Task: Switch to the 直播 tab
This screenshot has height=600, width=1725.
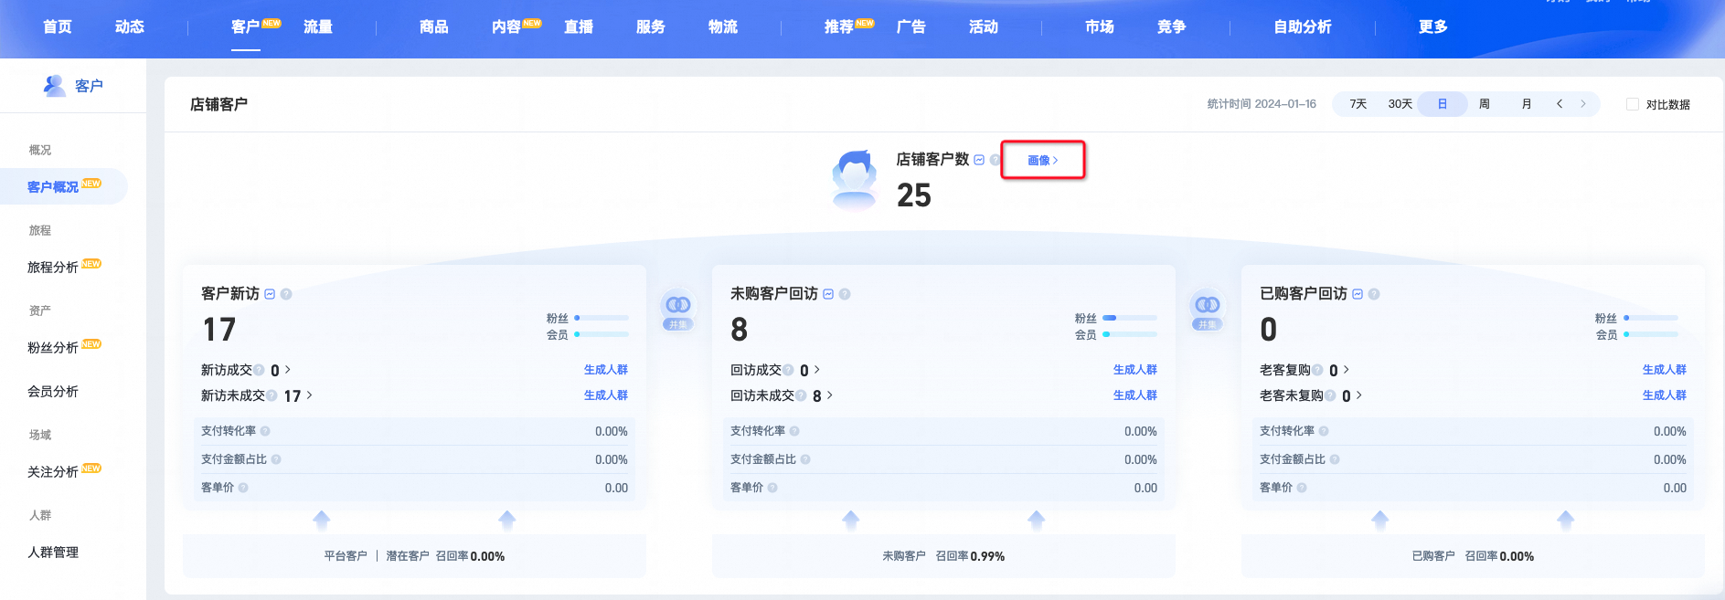Action: (x=579, y=27)
